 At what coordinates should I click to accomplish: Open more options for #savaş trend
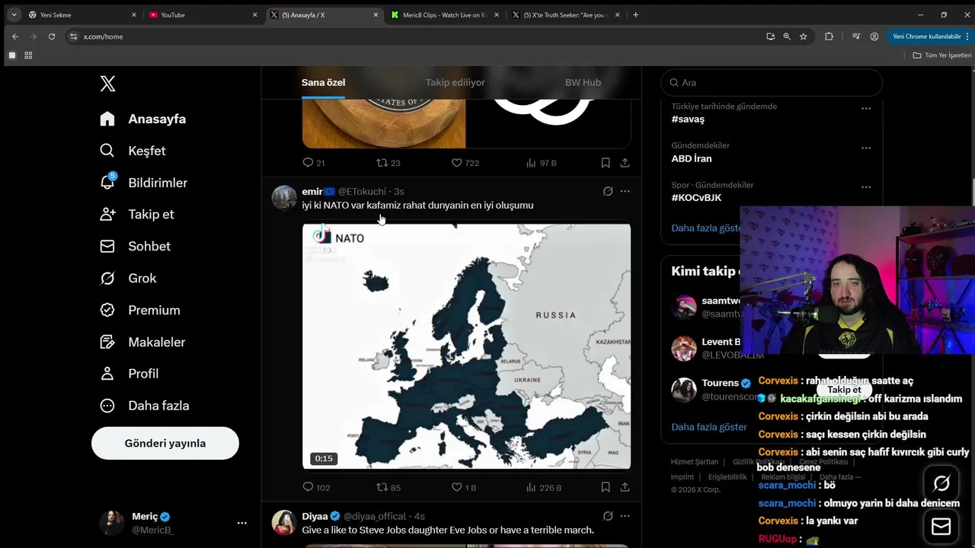pyautogui.click(x=866, y=109)
